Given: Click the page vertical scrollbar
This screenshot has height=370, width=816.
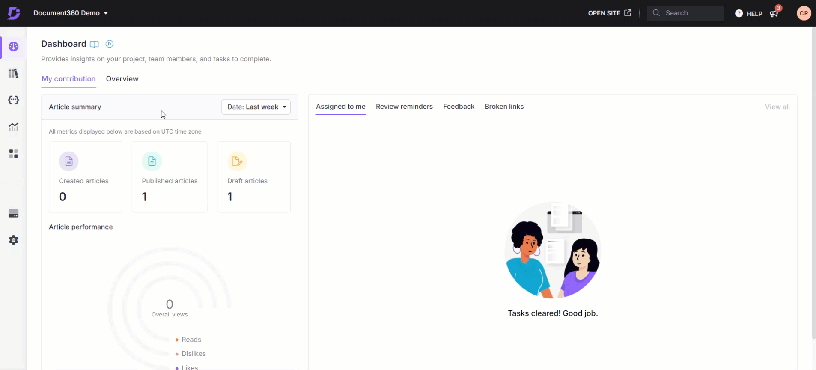Looking at the screenshot, I should coord(813,183).
